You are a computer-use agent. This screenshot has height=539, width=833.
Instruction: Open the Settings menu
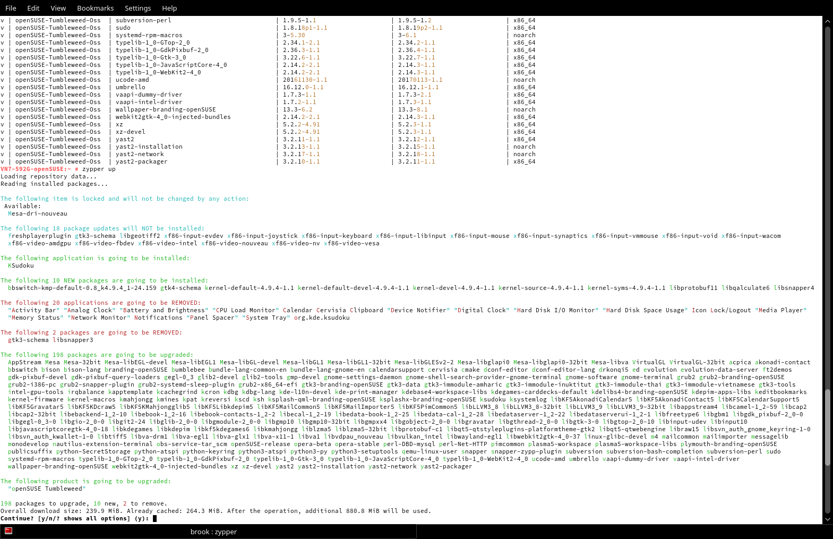[x=138, y=8]
